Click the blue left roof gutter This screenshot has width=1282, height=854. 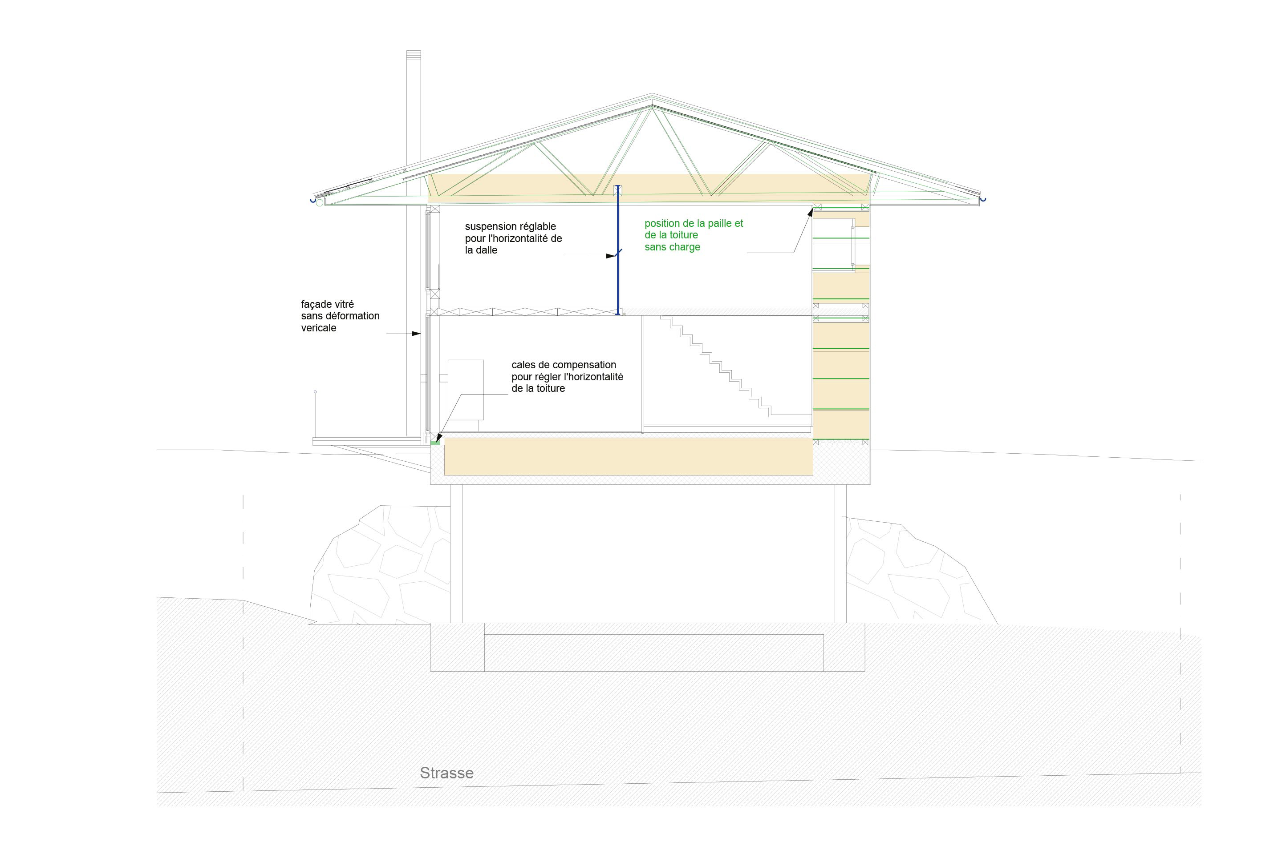[313, 201]
